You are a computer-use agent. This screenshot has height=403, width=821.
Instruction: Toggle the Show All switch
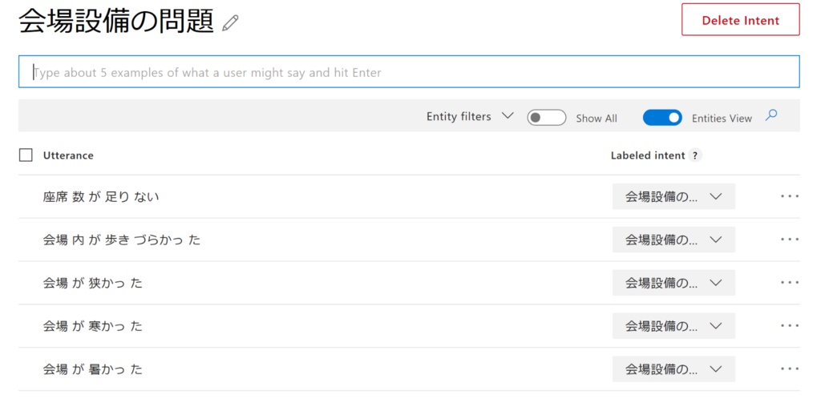[x=546, y=118]
